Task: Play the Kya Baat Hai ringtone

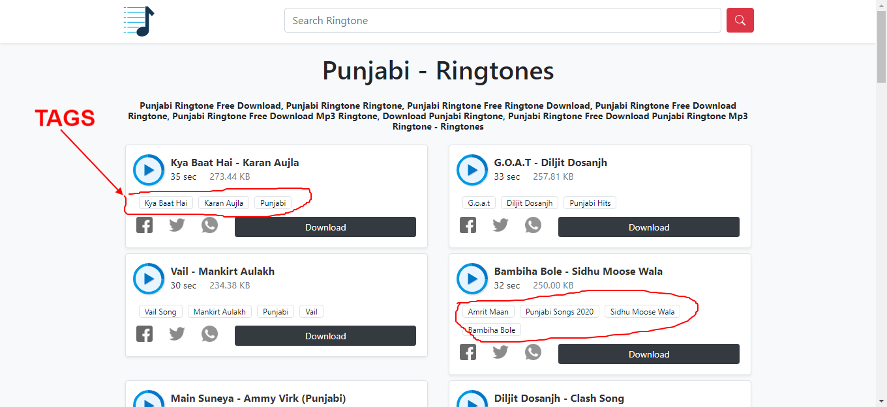Action: 148,170
